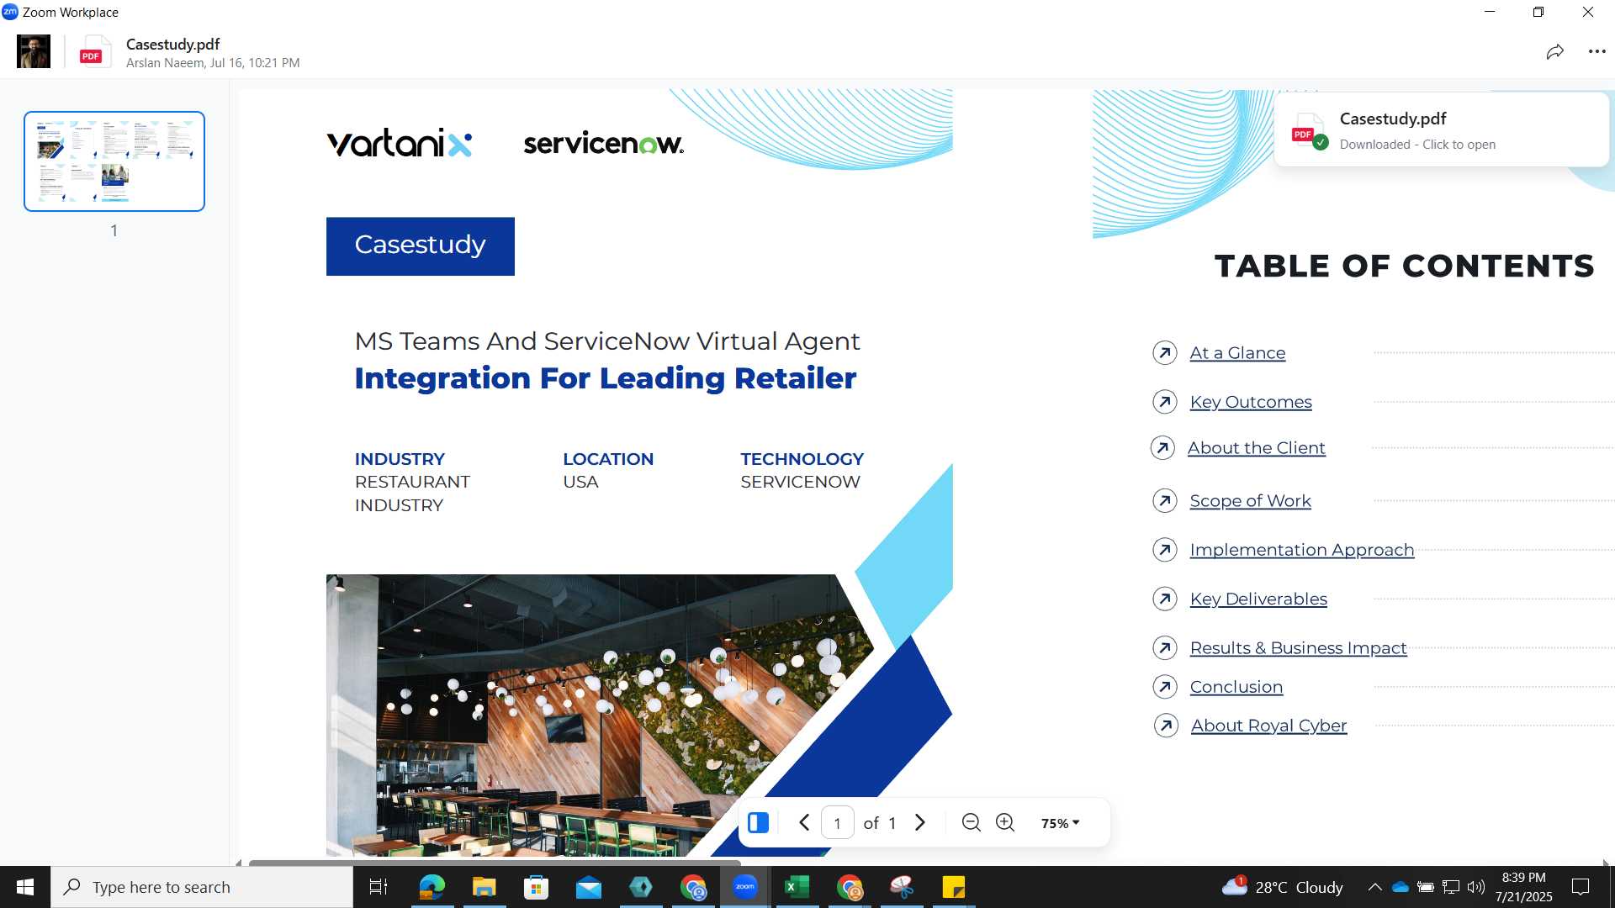
Task: Zoom out the PDF with minus magnifier
Action: click(x=971, y=822)
